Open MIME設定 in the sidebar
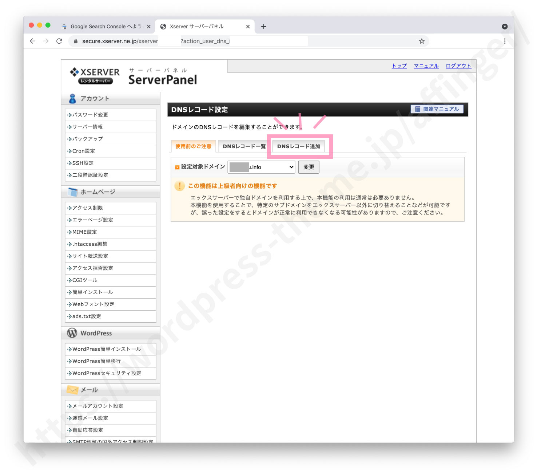 (x=111, y=232)
